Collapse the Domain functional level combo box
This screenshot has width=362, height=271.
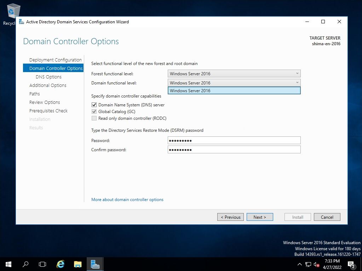point(234,83)
